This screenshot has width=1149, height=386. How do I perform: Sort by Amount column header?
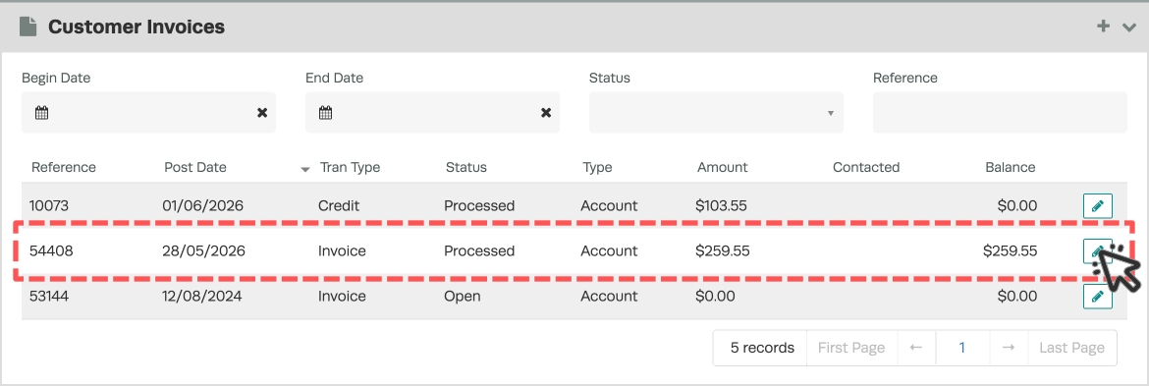[x=723, y=167]
